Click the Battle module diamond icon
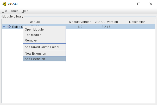The height and width of the screenshot is (105, 157). point(9,27)
